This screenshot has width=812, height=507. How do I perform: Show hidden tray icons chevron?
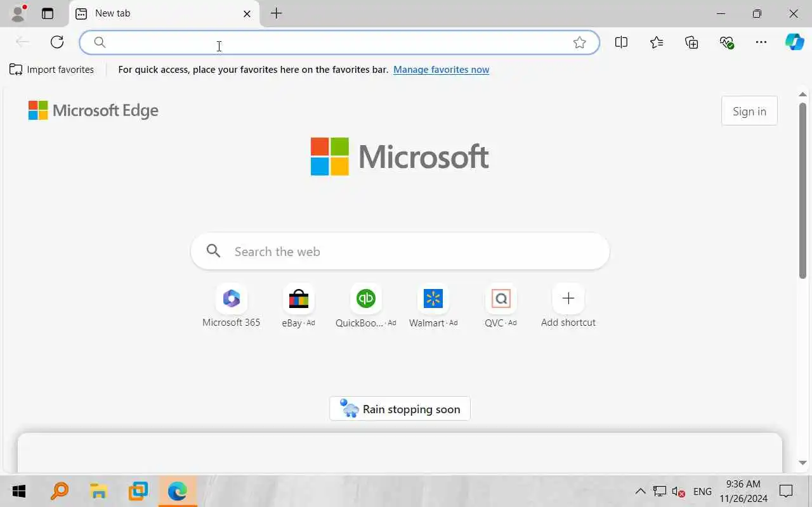[640, 491]
